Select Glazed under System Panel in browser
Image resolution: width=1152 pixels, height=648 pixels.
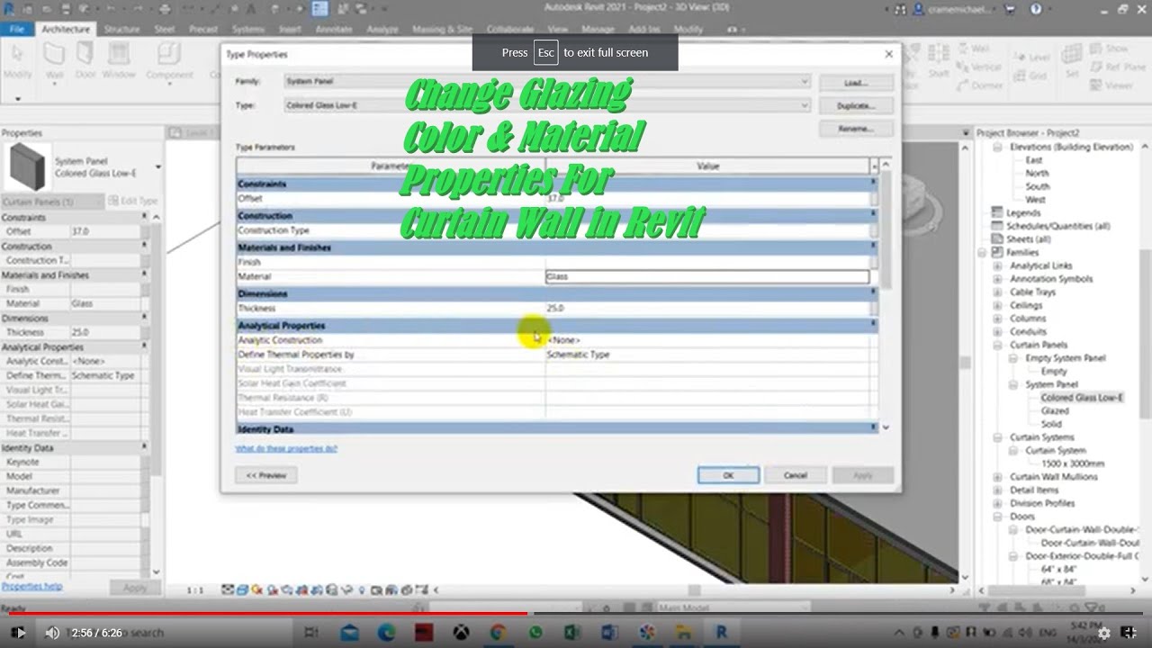(x=1055, y=410)
